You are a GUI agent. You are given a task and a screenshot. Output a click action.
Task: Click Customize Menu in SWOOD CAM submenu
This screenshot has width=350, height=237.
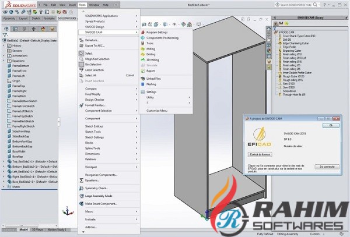[x=157, y=111]
